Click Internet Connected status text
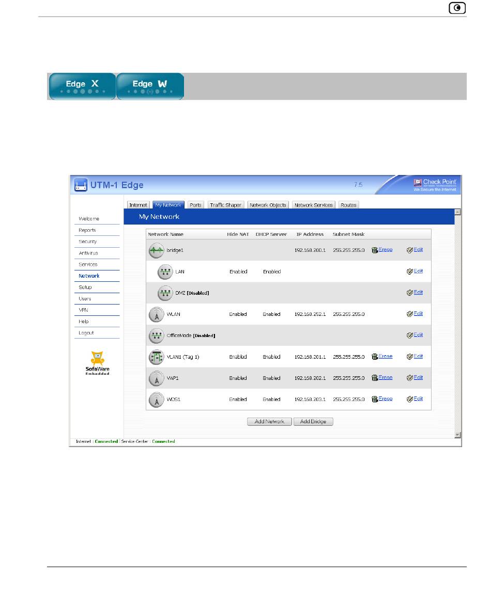Viewport: 491px width, 607px height. coord(97,441)
